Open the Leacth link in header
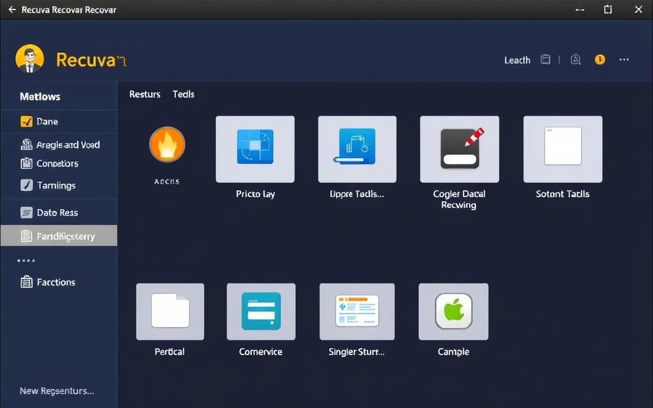The width and height of the screenshot is (653, 408). 517,61
